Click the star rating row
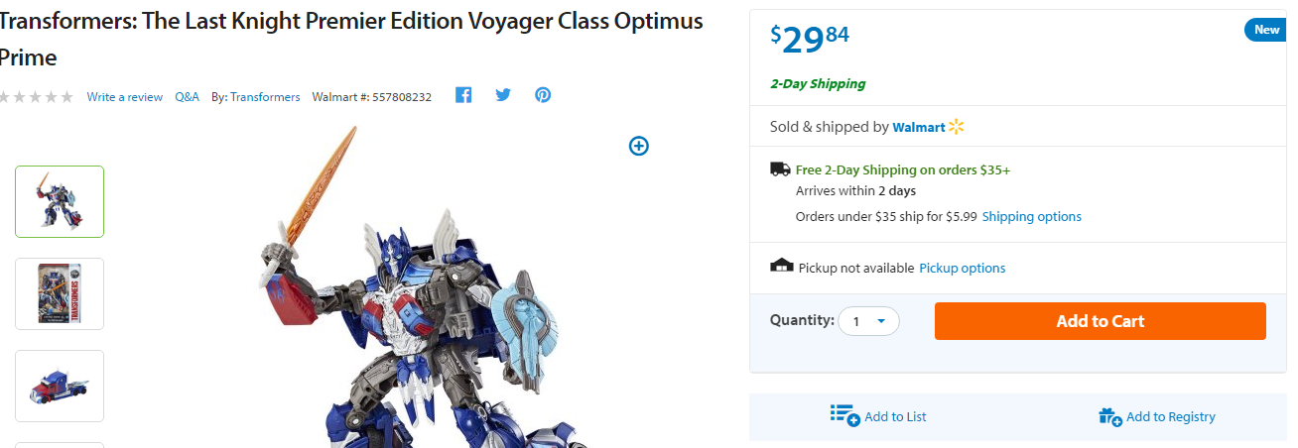 click(x=36, y=97)
